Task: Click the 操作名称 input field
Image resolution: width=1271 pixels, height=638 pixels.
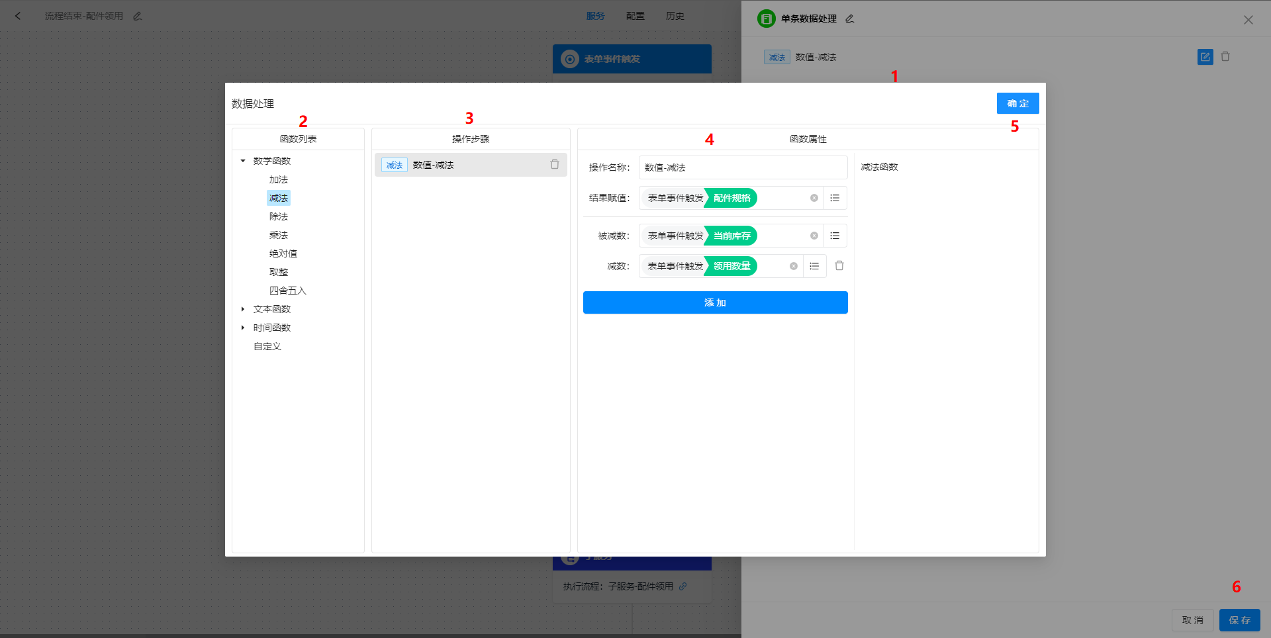Action: (742, 167)
